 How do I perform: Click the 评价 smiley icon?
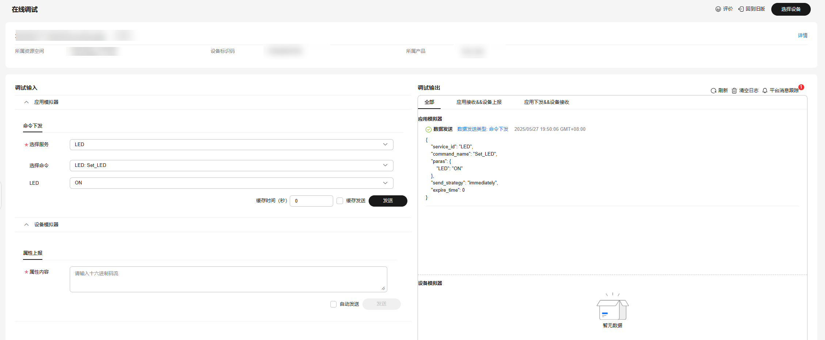(x=718, y=9)
